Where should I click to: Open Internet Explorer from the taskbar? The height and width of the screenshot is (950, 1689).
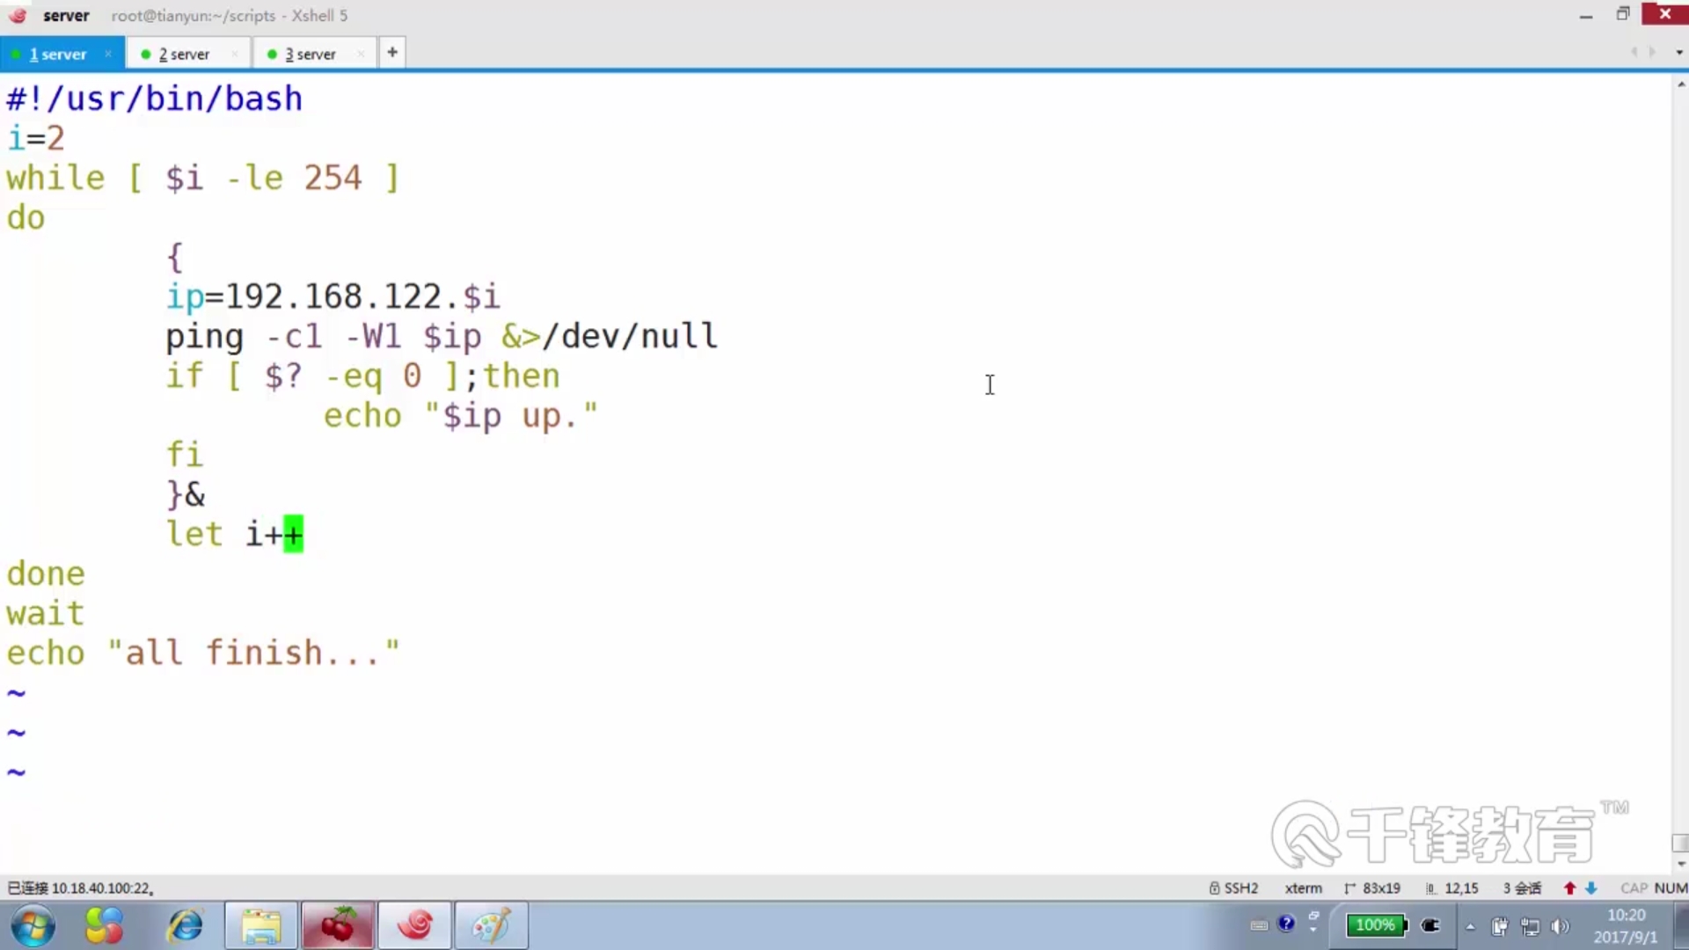point(185,926)
